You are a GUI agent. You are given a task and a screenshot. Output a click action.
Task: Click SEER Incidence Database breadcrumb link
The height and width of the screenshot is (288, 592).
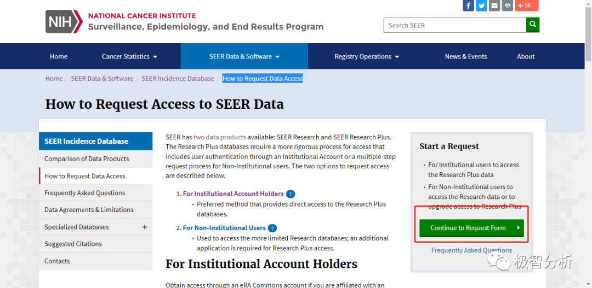point(178,79)
